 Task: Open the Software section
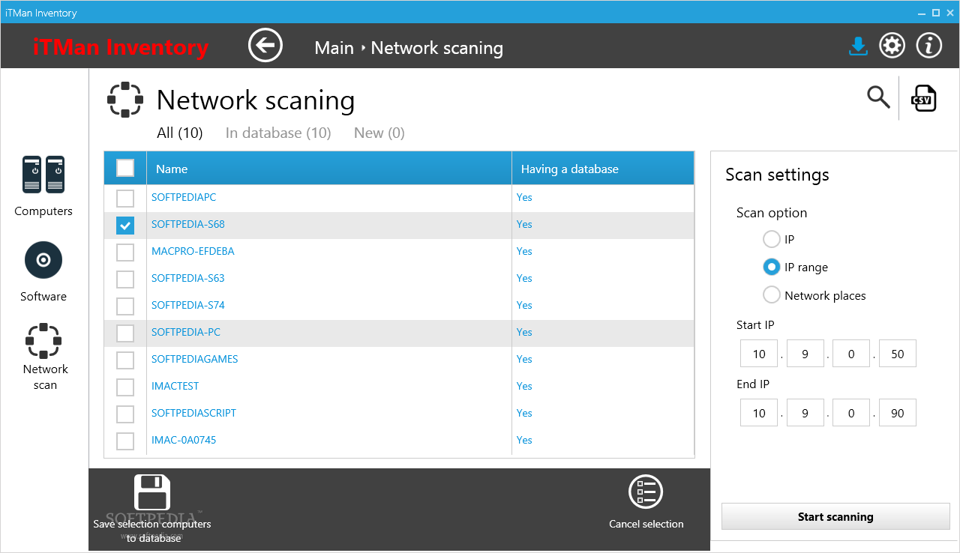click(43, 272)
